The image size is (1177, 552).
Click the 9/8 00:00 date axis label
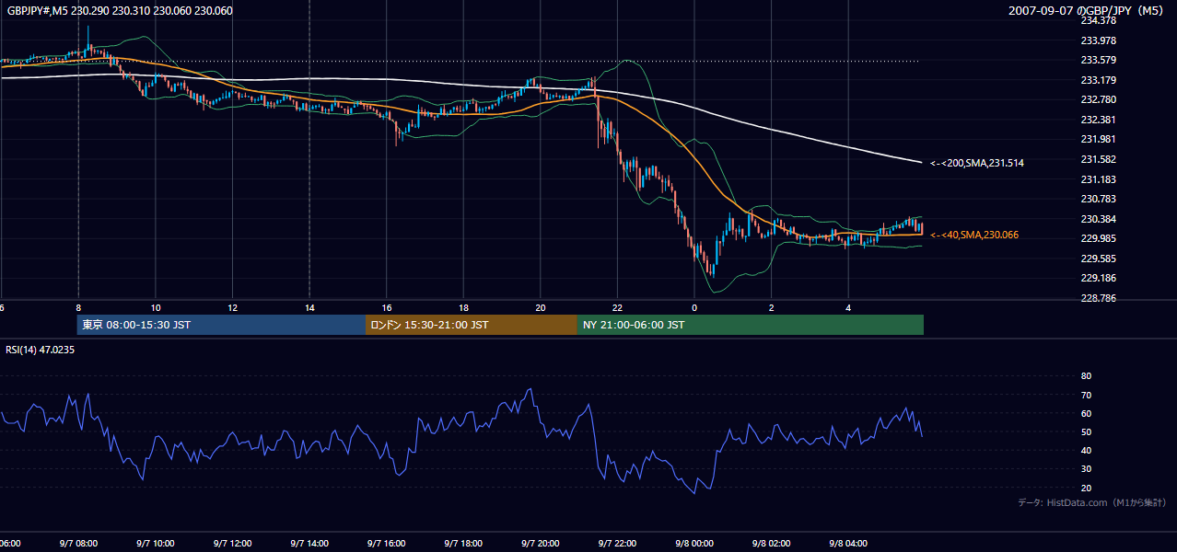coord(694,544)
